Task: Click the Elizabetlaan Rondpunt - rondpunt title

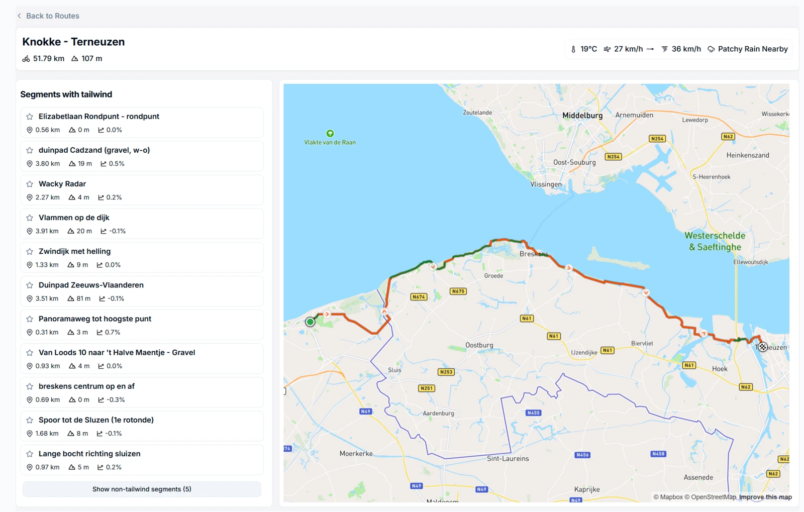Action: tap(99, 117)
